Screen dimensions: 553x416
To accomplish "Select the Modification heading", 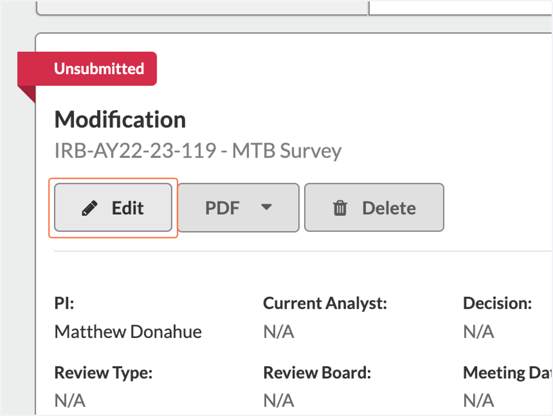I will coord(120,120).
